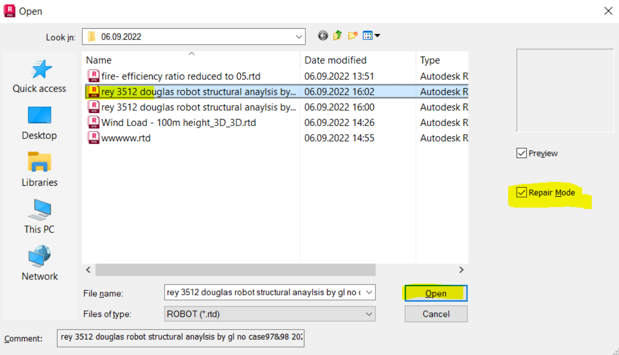
Task: Create a new folder
Action: pyautogui.click(x=352, y=35)
